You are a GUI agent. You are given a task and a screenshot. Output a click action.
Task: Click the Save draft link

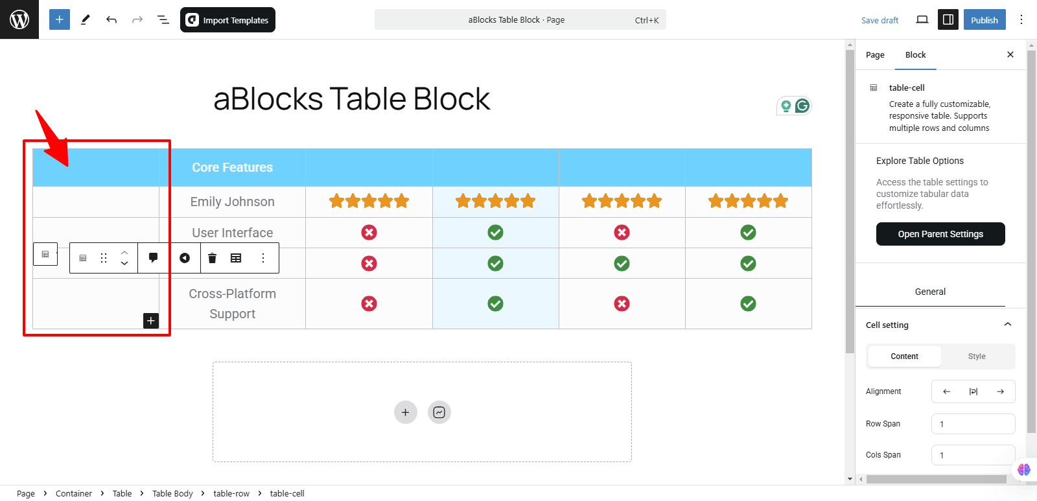coord(880,20)
